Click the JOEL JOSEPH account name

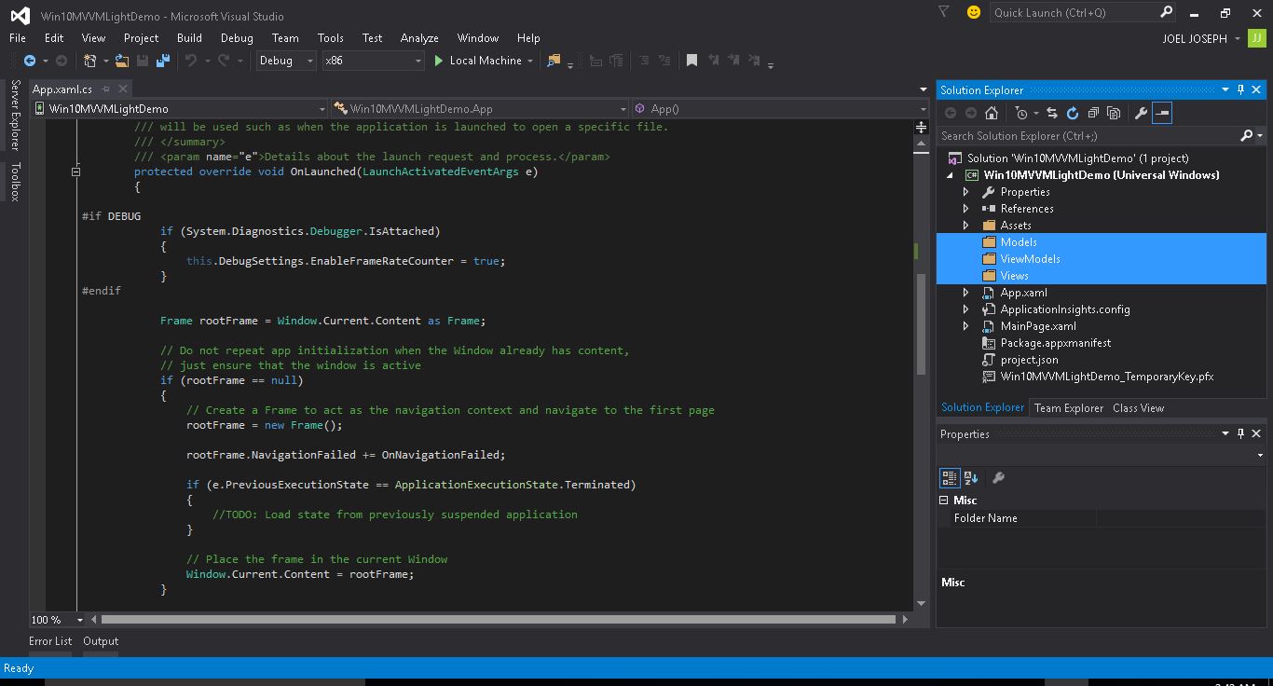coord(1195,38)
